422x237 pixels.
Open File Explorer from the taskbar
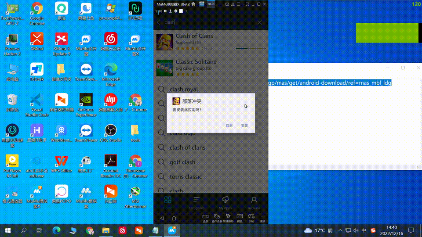[x=106, y=230]
